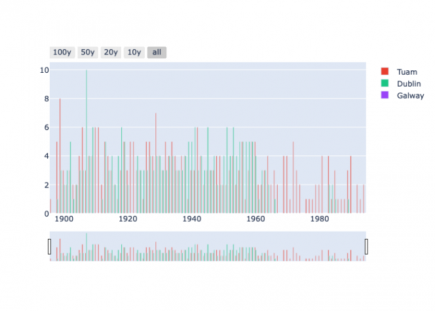
Task: Toggle the Tuam series via its legend label
Action: pyautogui.click(x=407, y=72)
